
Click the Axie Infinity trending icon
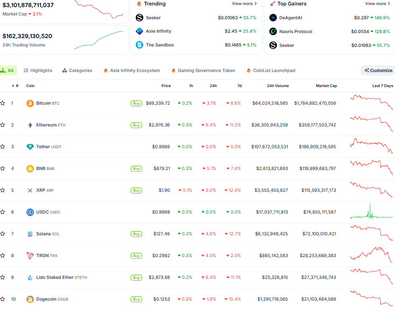pyautogui.click(x=139, y=31)
